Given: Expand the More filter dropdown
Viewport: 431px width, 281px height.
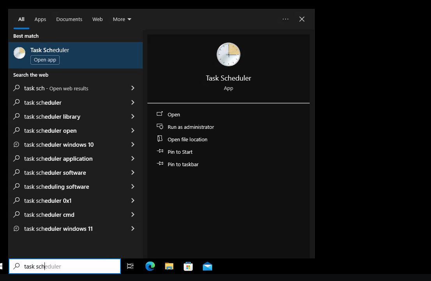Looking at the screenshot, I should (x=122, y=19).
